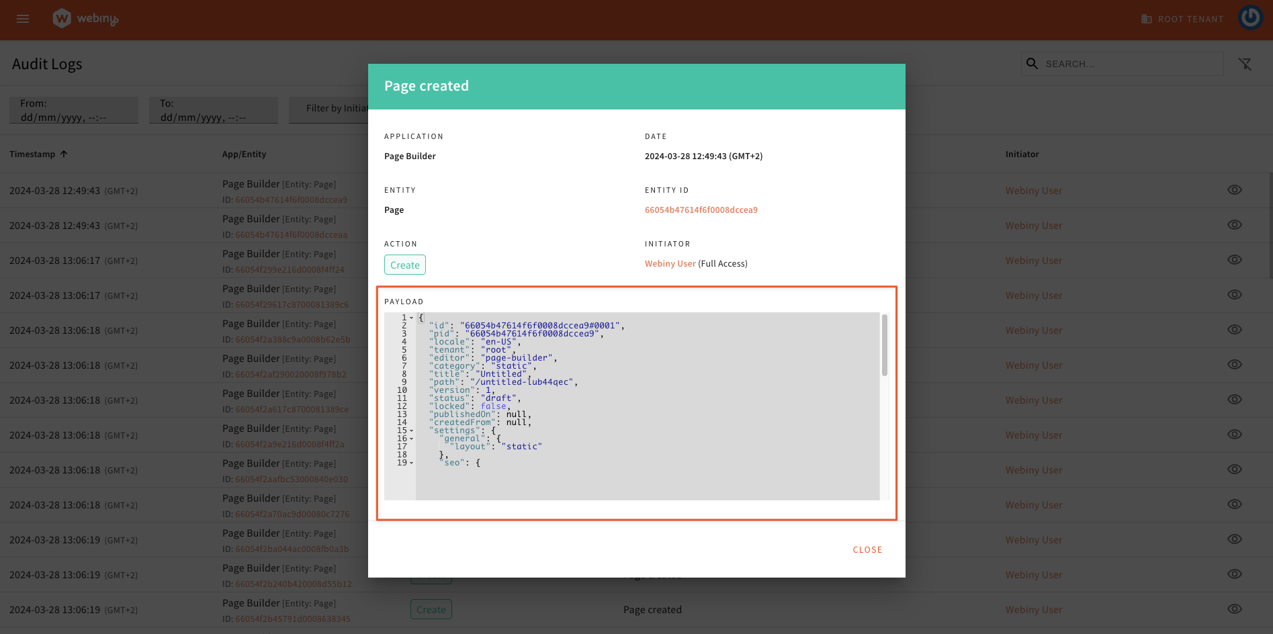The width and height of the screenshot is (1273, 634).
Task: Open the entity ID link in dialog
Action: pos(701,210)
